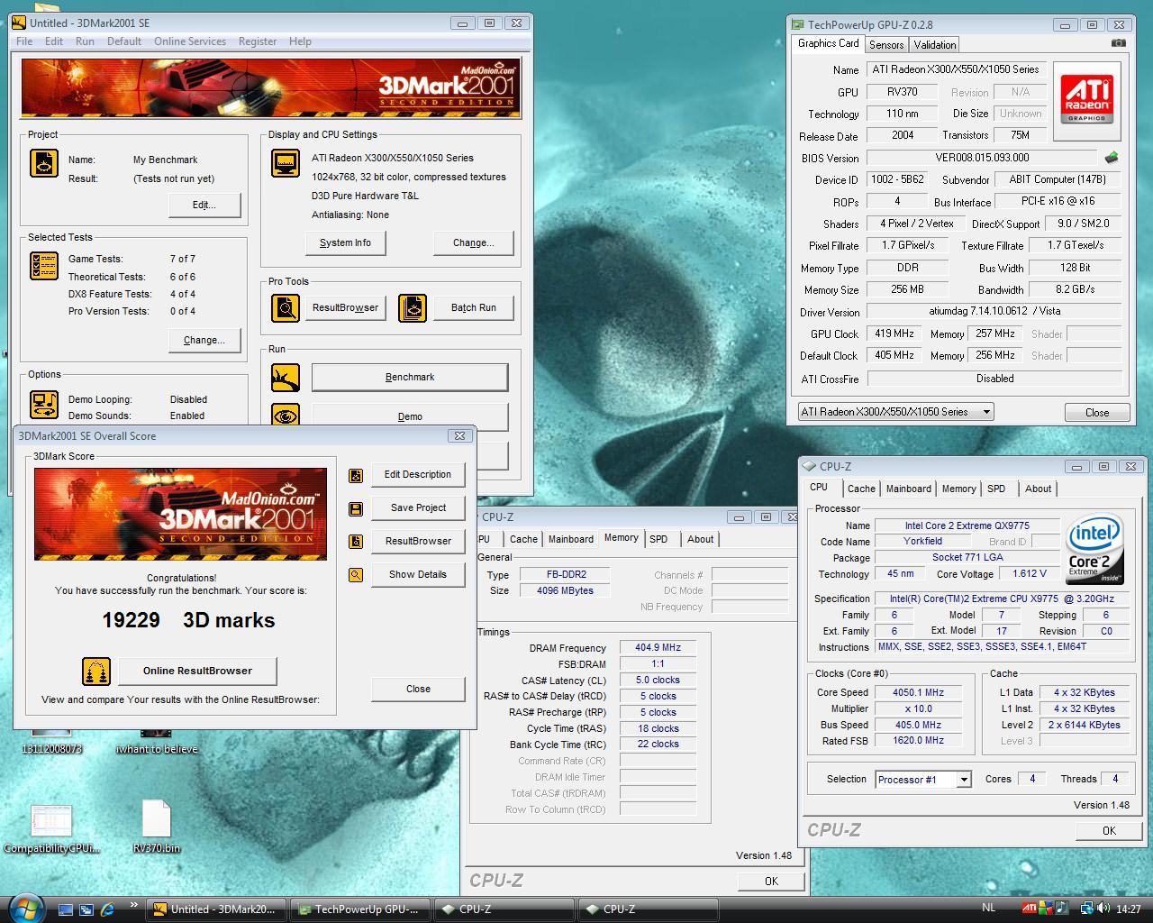Image resolution: width=1153 pixels, height=923 pixels.
Task: Open the Help menu in 3DMark2001
Action: (x=300, y=41)
